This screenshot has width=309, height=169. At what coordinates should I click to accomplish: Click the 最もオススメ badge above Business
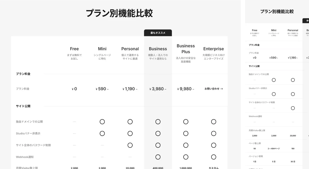(x=158, y=33)
